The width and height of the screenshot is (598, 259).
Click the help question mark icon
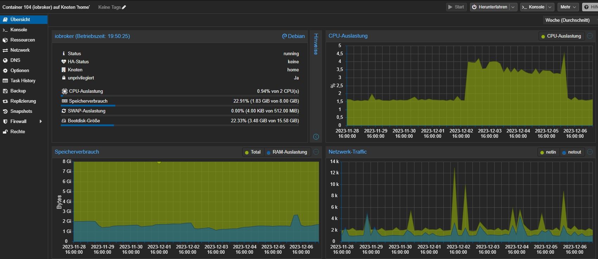(x=586, y=7)
